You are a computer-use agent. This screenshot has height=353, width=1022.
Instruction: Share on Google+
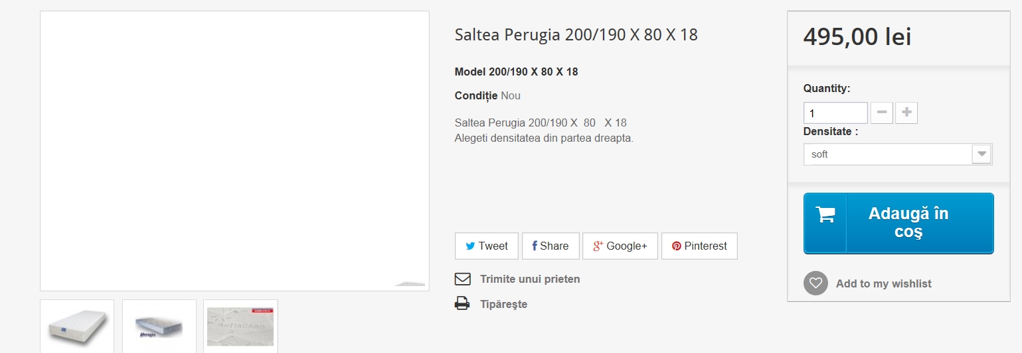620,246
